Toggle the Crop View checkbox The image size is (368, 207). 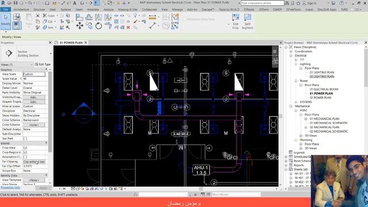point(25,148)
